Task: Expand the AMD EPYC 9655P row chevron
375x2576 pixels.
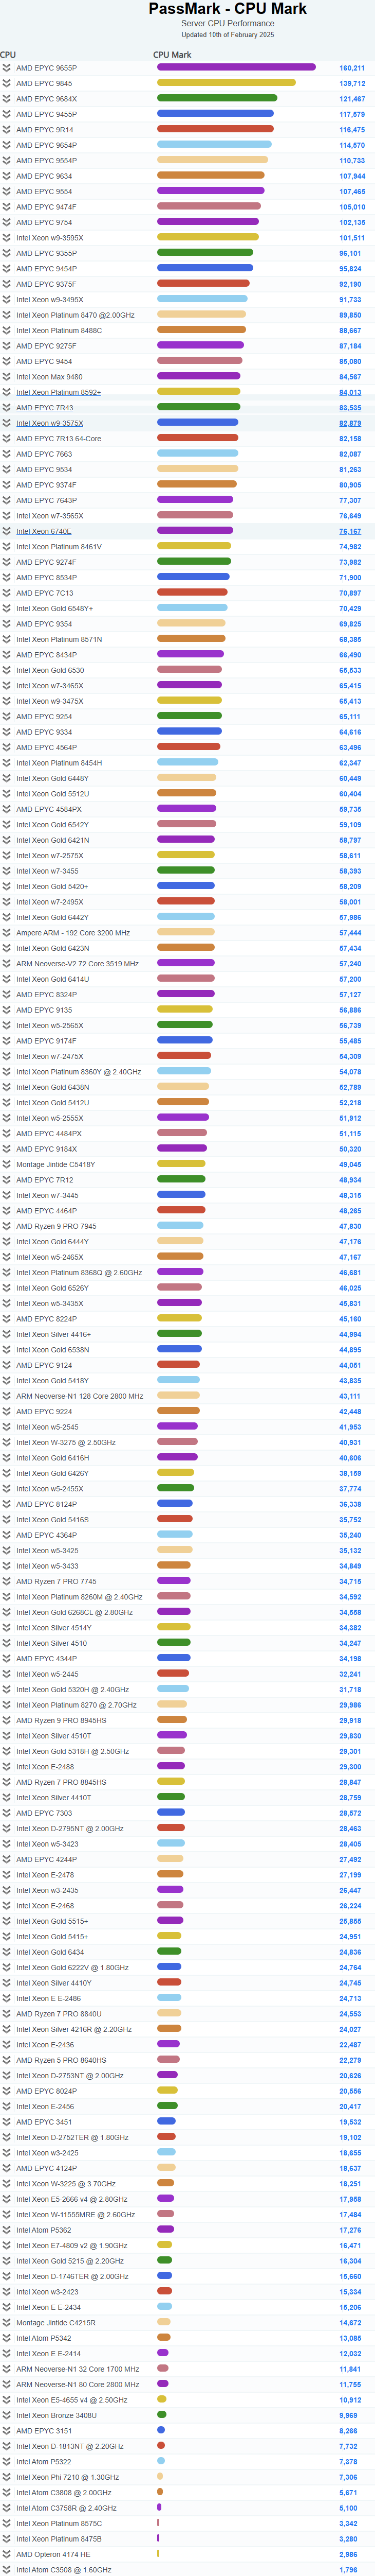Action: tap(6, 68)
